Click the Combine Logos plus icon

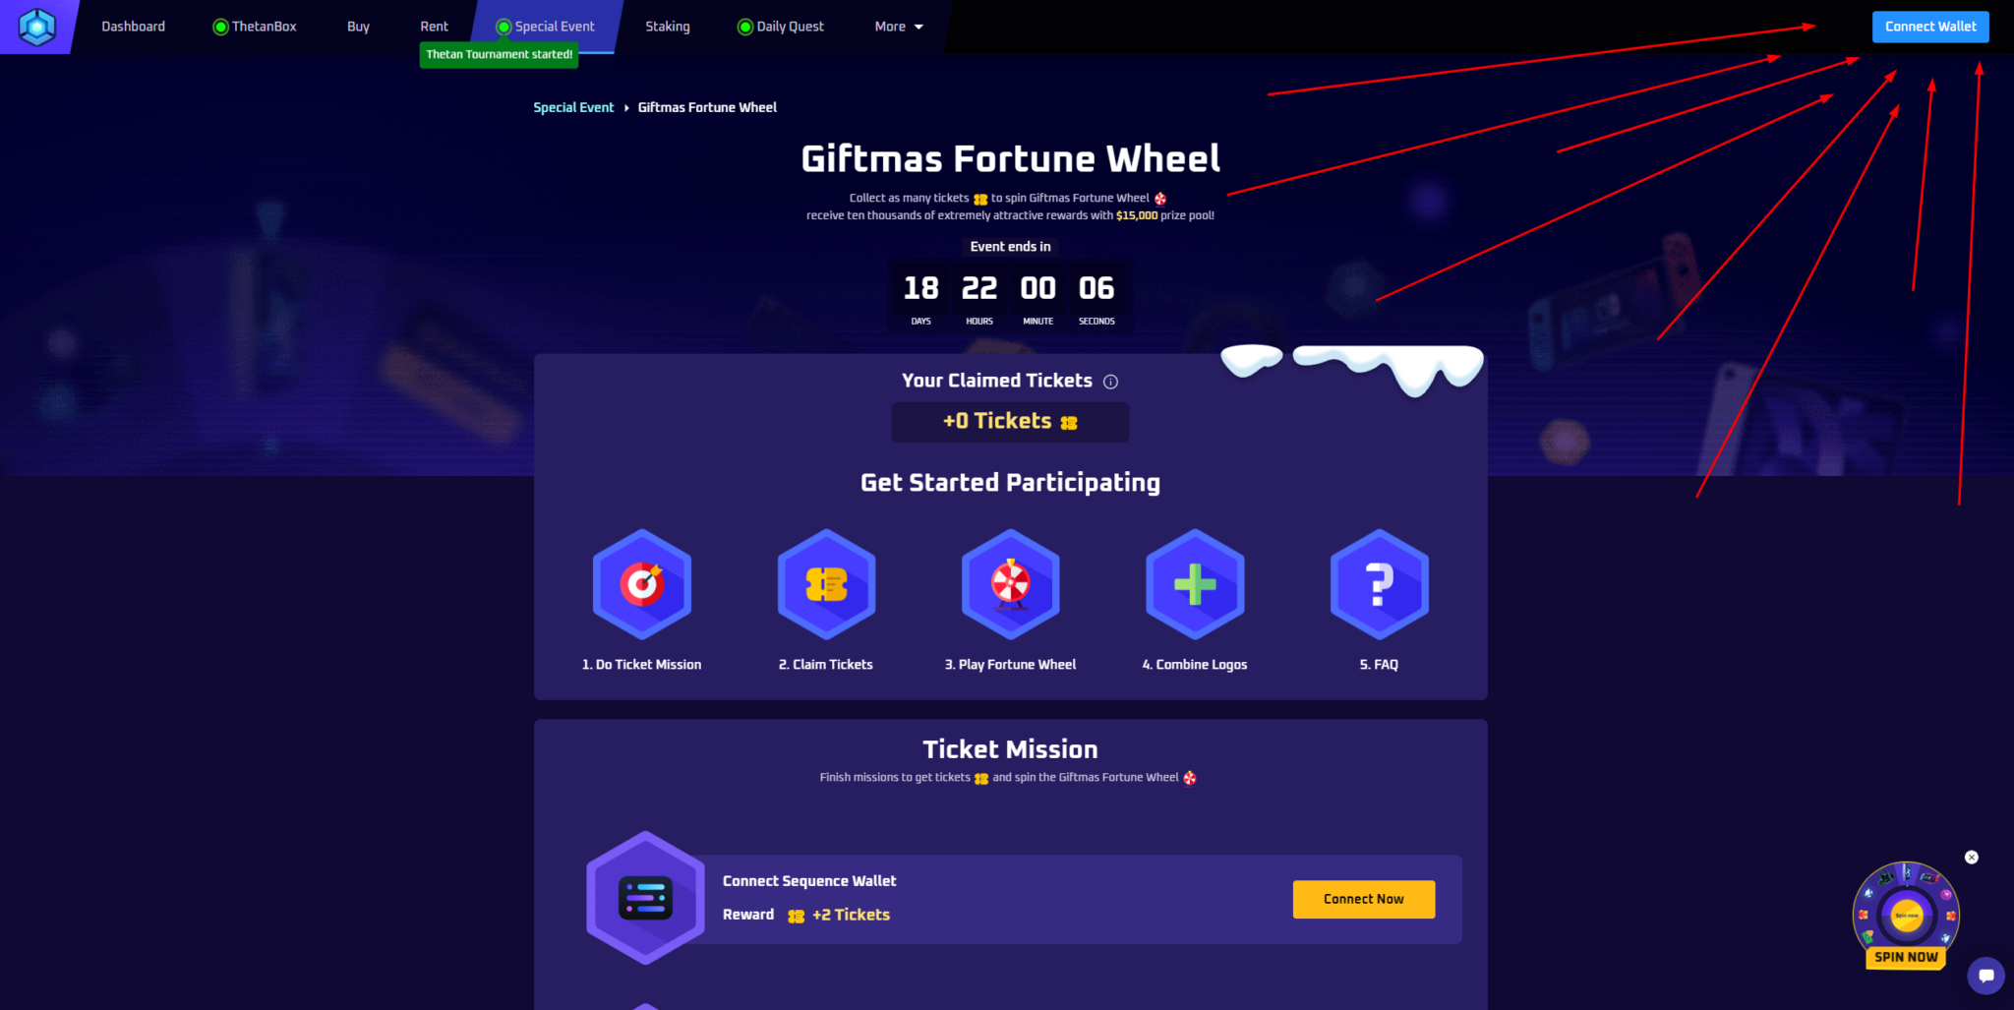pos(1195,584)
